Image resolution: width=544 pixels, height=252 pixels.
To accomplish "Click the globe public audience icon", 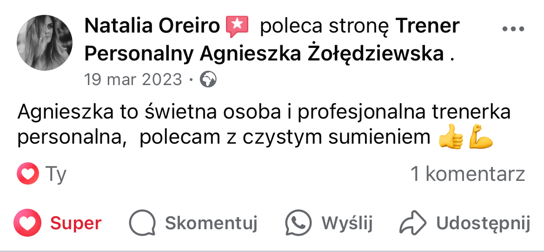I will pos(208,80).
